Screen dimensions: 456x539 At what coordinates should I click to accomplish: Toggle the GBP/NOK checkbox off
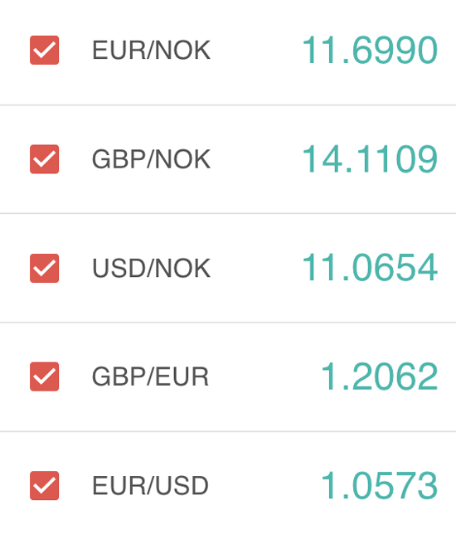tap(44, 159)
